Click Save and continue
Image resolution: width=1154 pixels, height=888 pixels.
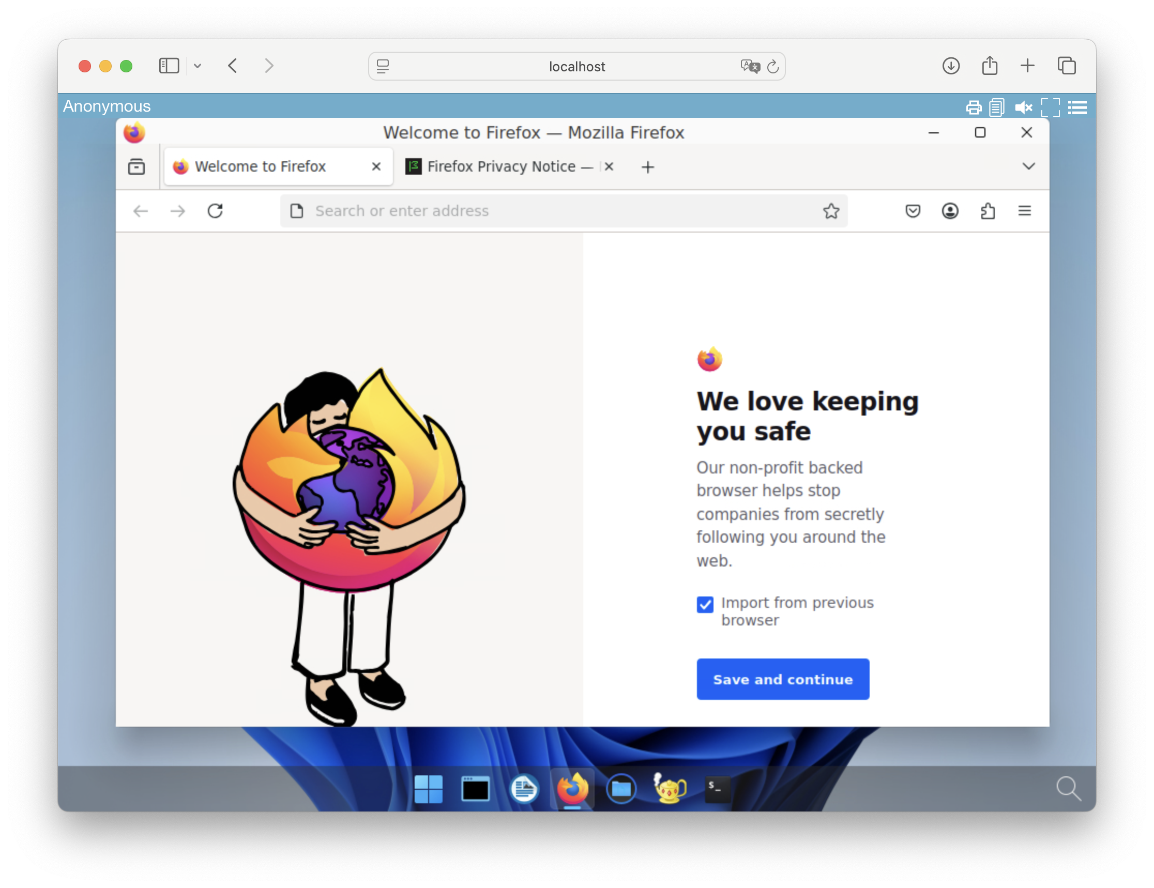(x=783, y=679)
